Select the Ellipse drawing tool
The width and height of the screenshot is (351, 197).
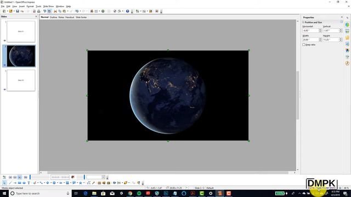[x=24, y=183]
